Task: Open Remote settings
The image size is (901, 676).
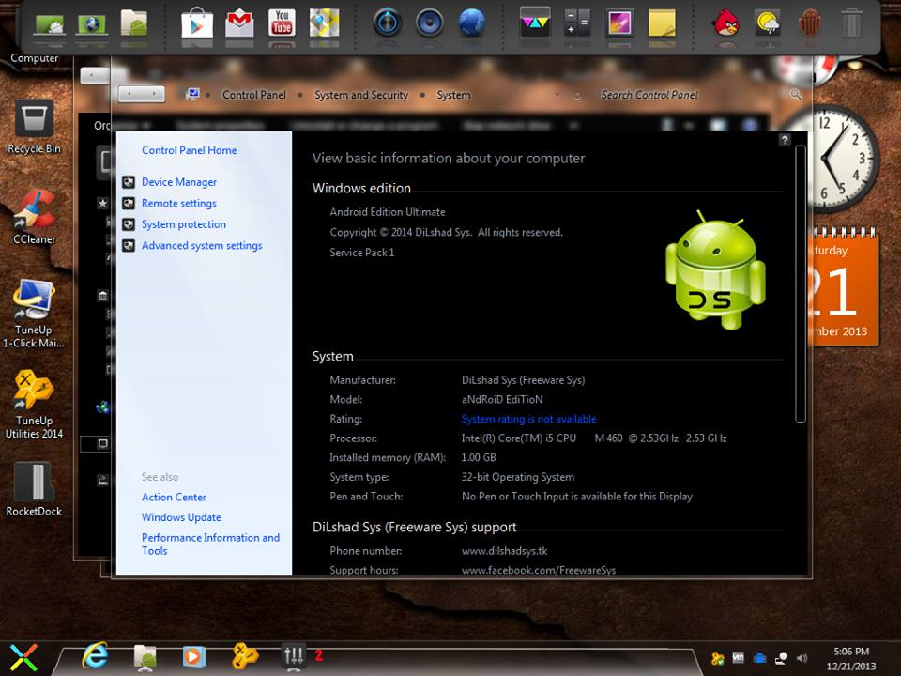Action: [178, 204]
